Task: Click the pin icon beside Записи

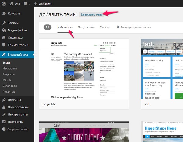Action: pos(4,23)
